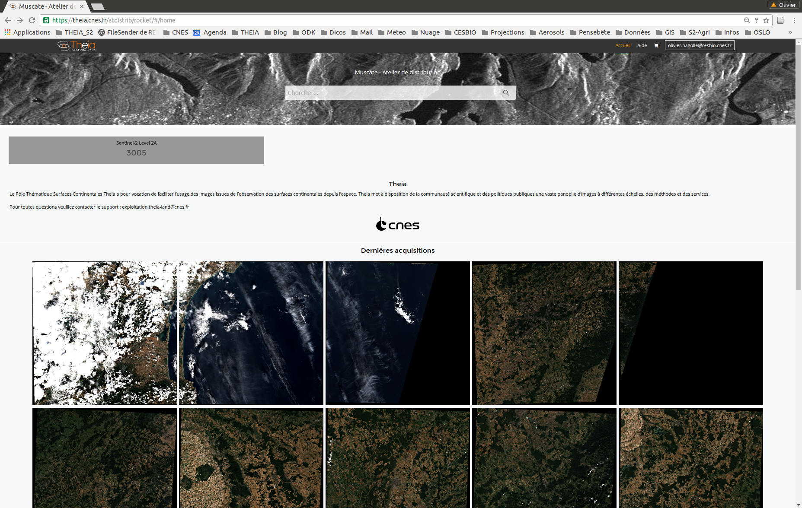Open the Mail bookmark folder
Image resolution: width=802 pixels, height=508 pixels.
[362, 32]
